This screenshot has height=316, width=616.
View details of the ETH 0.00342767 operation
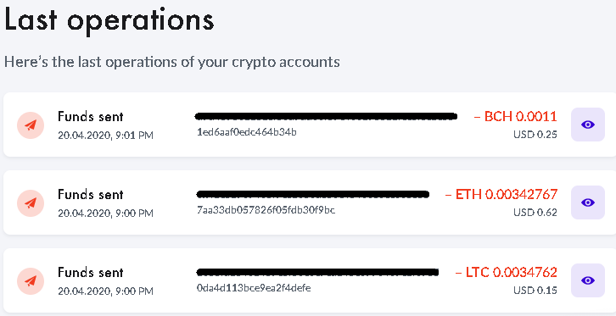pyautogui.click(x=587, y=202)
